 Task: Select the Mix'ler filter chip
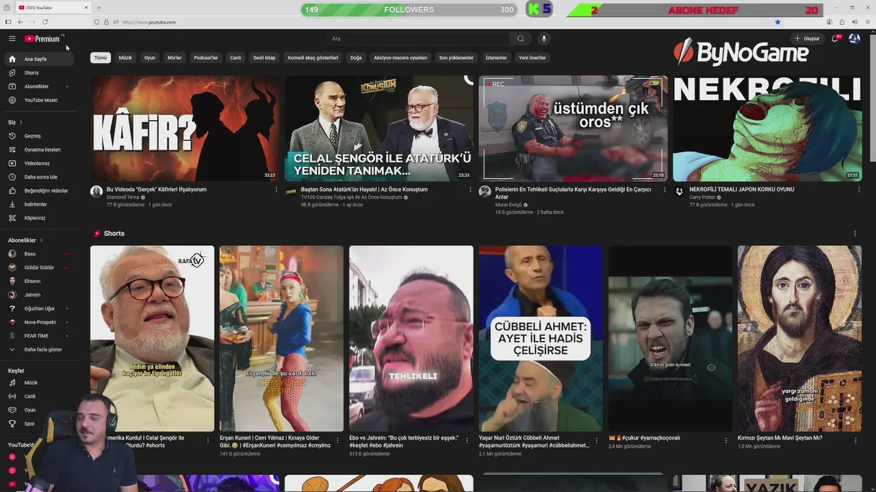click(x=175, y=58)
